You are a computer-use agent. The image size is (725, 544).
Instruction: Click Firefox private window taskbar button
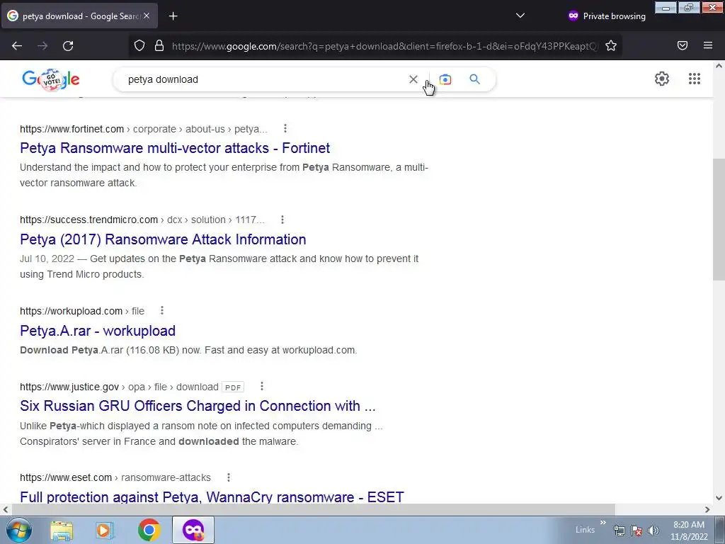(x=193, y=530)
